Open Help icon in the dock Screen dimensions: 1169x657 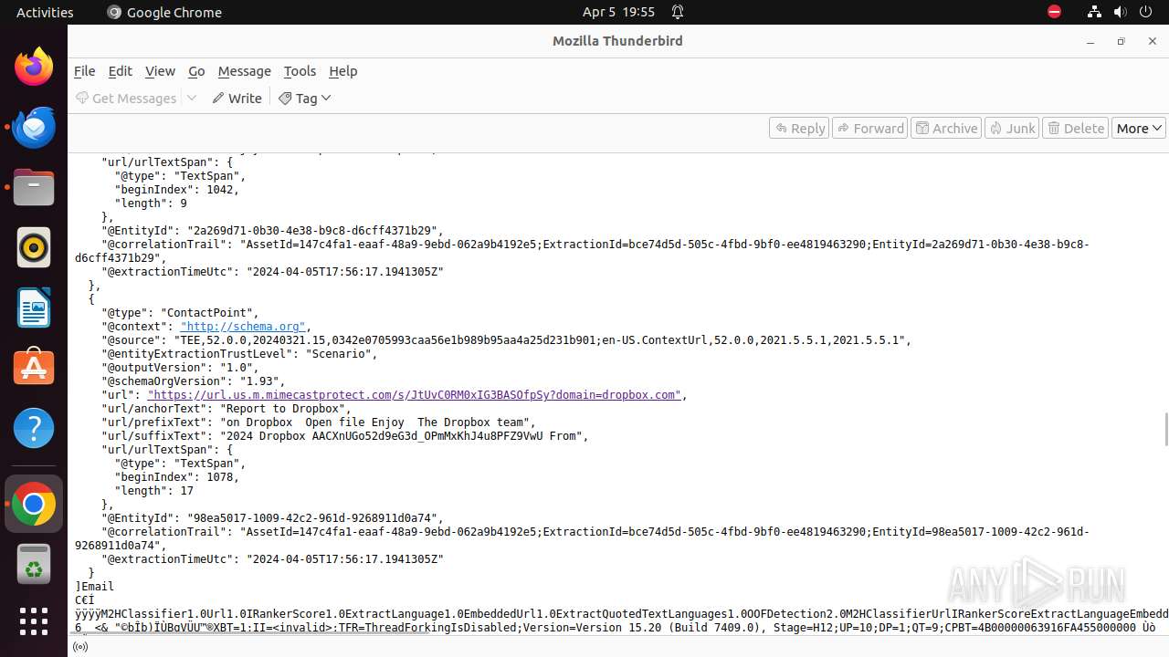pyautogui.click(x=34, y=427)
